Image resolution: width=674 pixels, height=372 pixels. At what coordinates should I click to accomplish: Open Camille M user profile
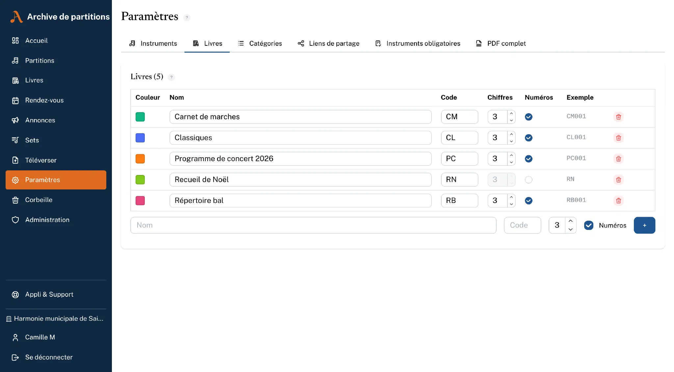pos(56,337)
